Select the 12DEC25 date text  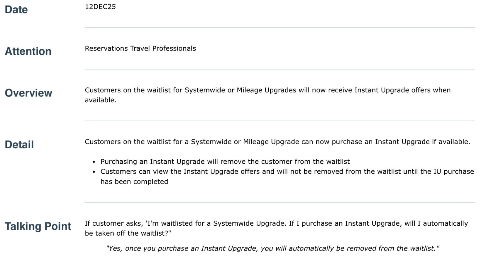pyautogui.click(x=100, y=7)
